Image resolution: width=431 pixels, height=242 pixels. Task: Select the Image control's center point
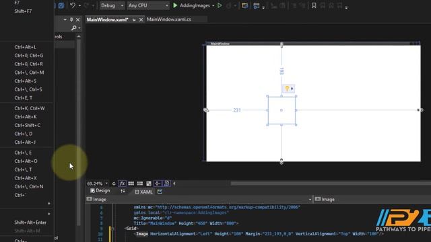click(281, 110)
